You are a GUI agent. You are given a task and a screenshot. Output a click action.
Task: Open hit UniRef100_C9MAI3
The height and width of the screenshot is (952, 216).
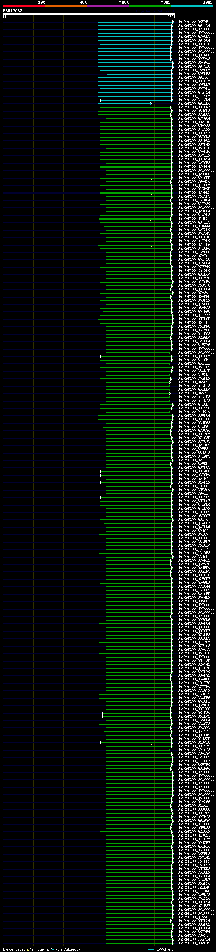tap(193, 750)
